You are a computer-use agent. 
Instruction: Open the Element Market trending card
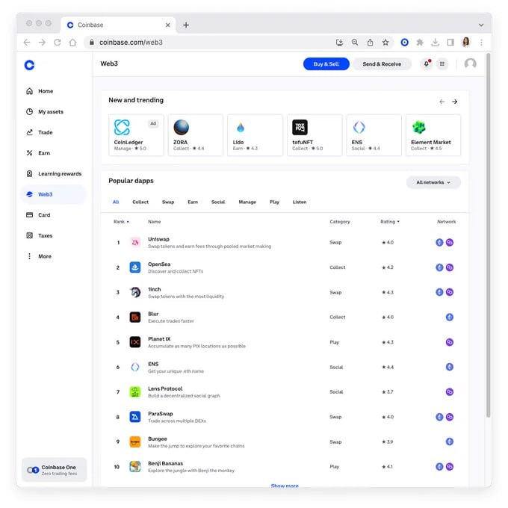point(433,135)
